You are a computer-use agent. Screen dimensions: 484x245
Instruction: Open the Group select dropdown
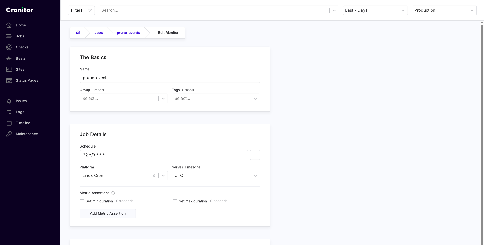pyautogui.click(x=124, y=99)
